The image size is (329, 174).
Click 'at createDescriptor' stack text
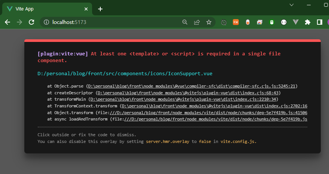pos(70,93)
